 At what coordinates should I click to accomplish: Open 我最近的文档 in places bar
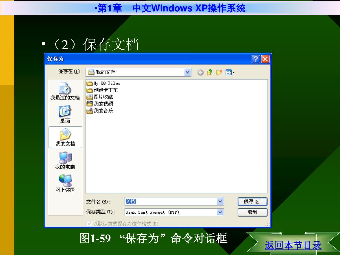(65, 91)
